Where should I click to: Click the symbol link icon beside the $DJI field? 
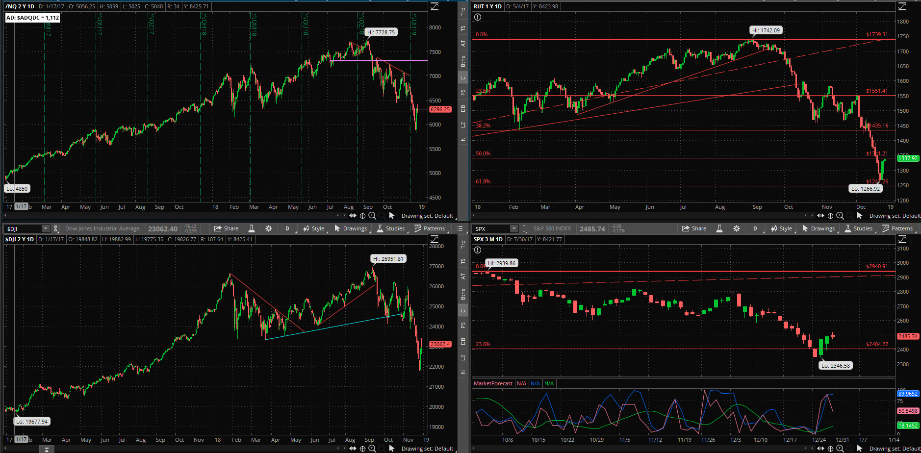coord(56,228)
